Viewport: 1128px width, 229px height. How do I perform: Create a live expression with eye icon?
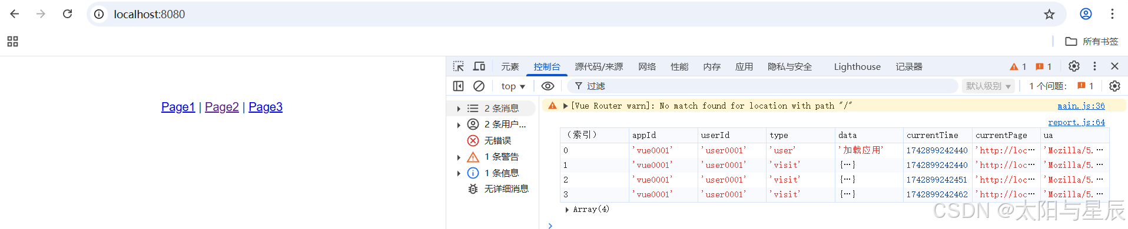(x=548, y=86)
